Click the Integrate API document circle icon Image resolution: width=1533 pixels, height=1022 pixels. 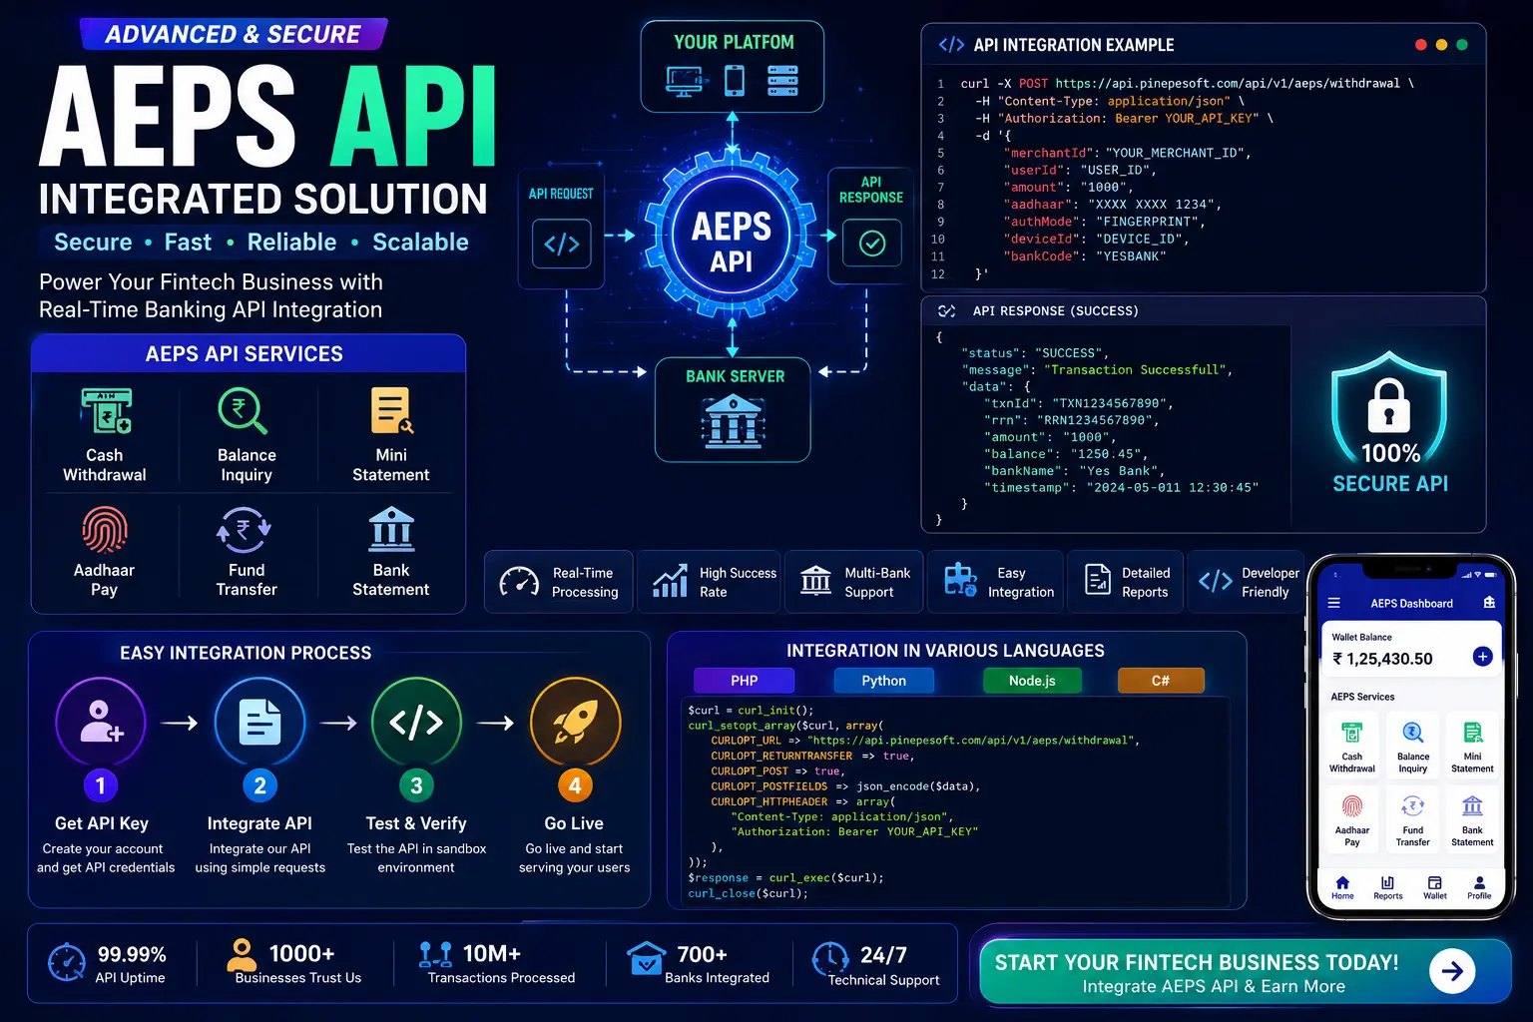[x=259, y=723]
